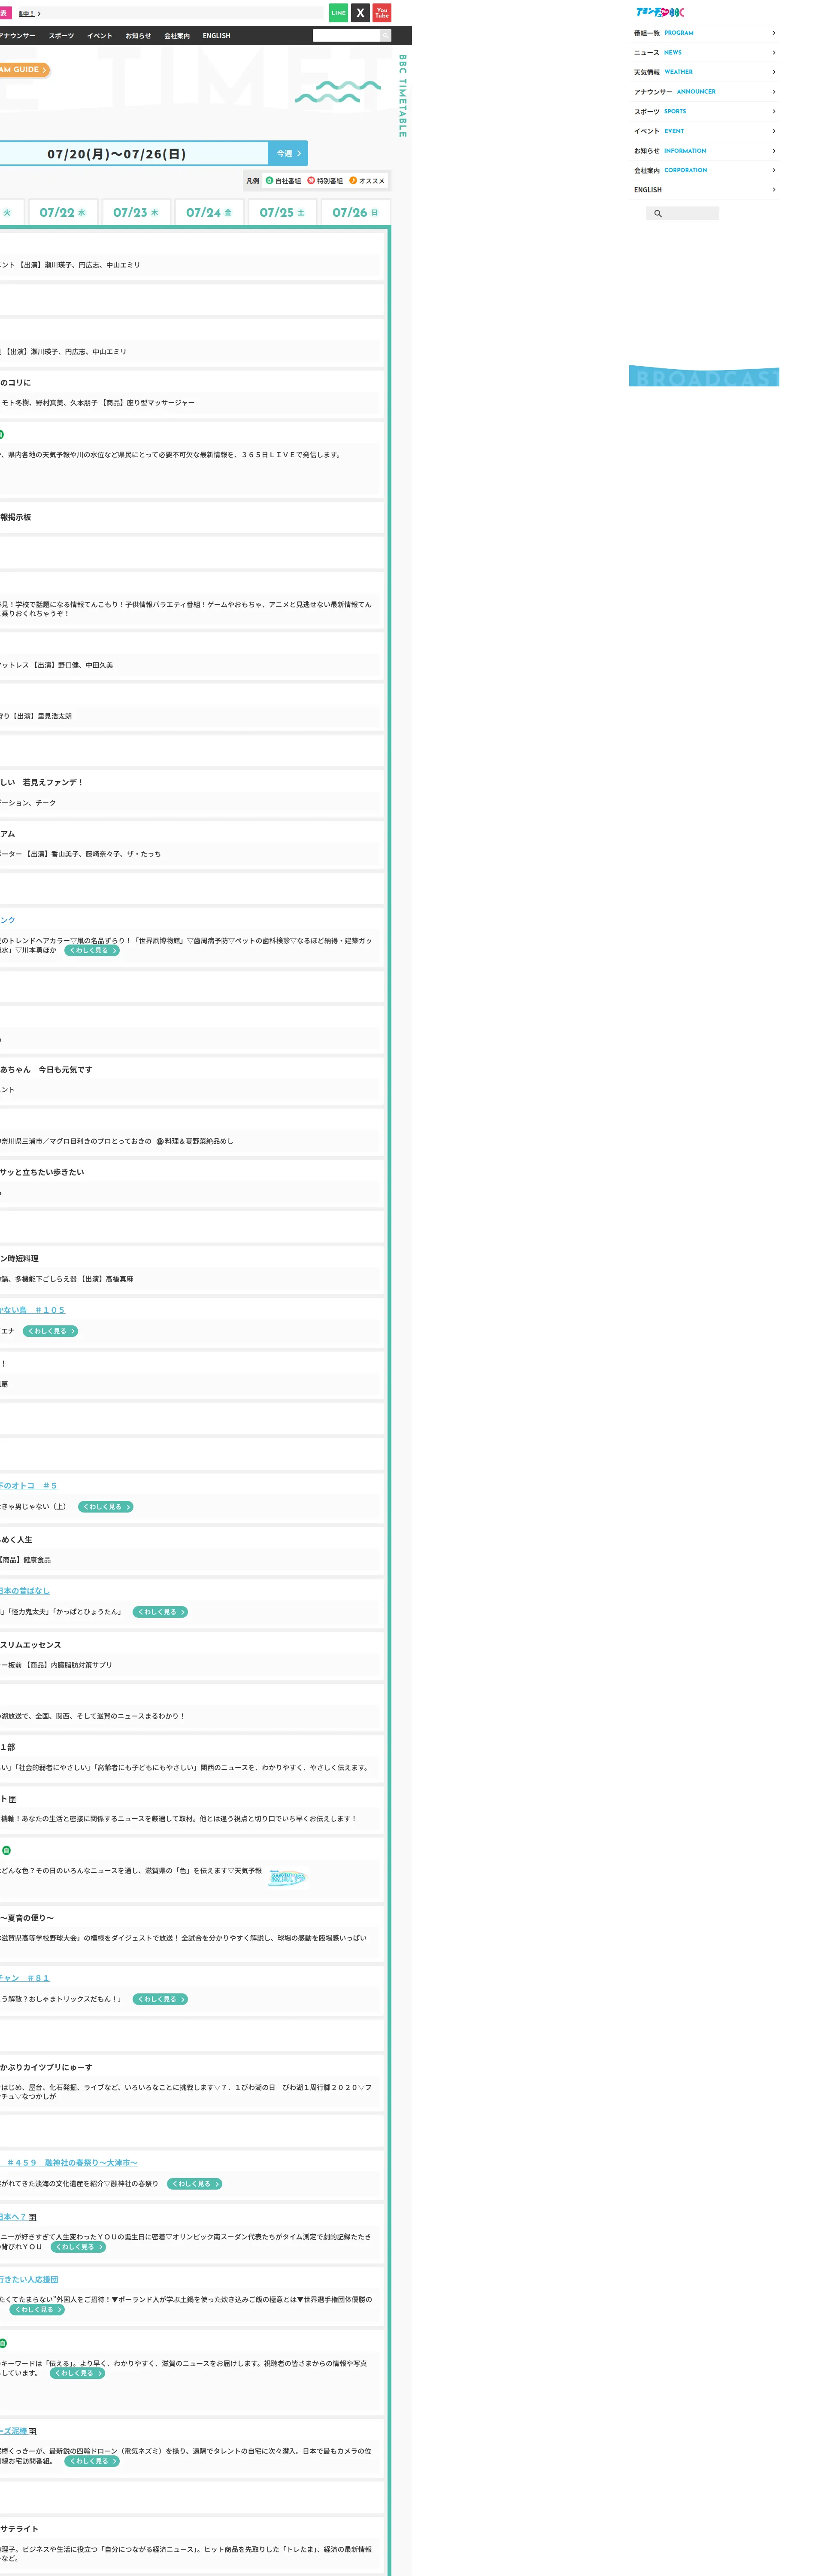This screenshot has width=824, height=2576.
Task: Open the X social icon
Action: click(360, 13)
